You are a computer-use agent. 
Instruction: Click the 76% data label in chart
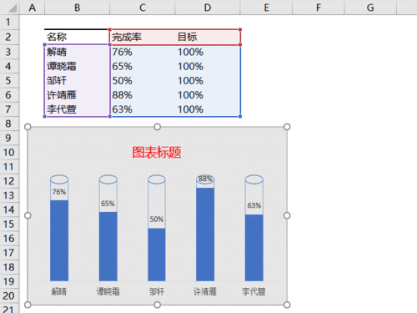pyautogui.click(x=59, y=192)
